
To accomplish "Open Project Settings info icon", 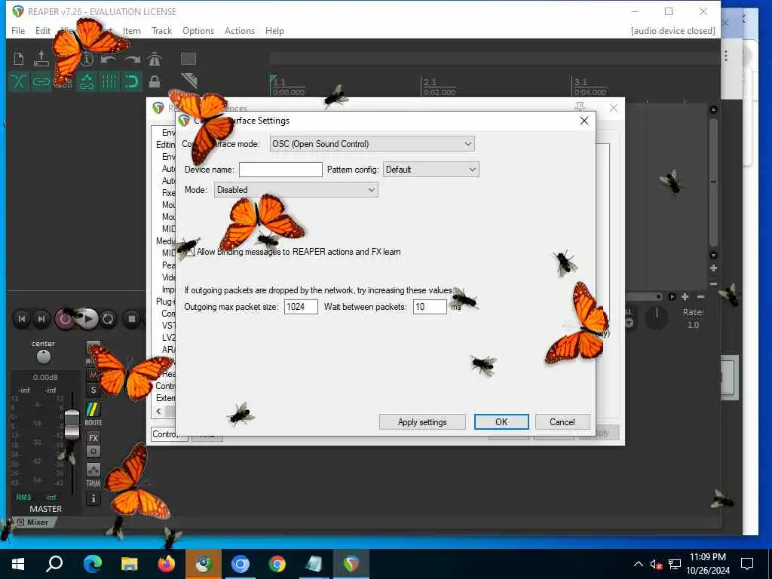I will click(87, 59).
